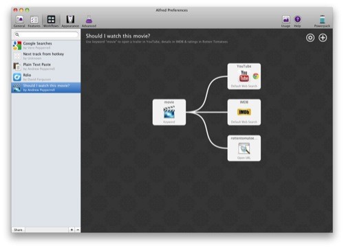Click the Chrome icon in YouTube node

pos(256,76)
